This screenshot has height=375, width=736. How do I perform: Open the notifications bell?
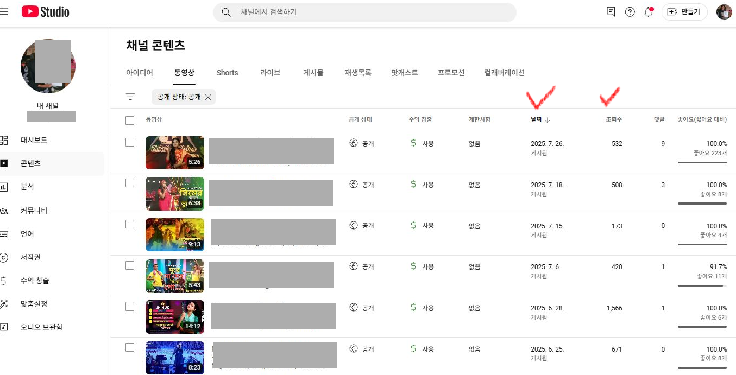tap(649, 12)
